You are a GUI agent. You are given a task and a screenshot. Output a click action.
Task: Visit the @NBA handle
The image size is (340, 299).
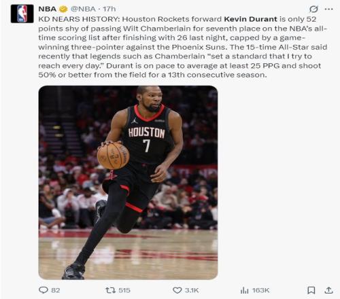(x=83, y=9)
